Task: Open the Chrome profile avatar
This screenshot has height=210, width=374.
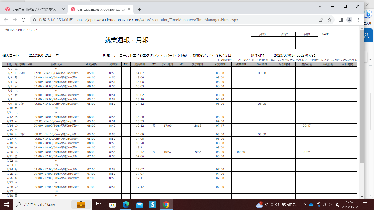Action: pyautogui.click(x=349, y=20)
